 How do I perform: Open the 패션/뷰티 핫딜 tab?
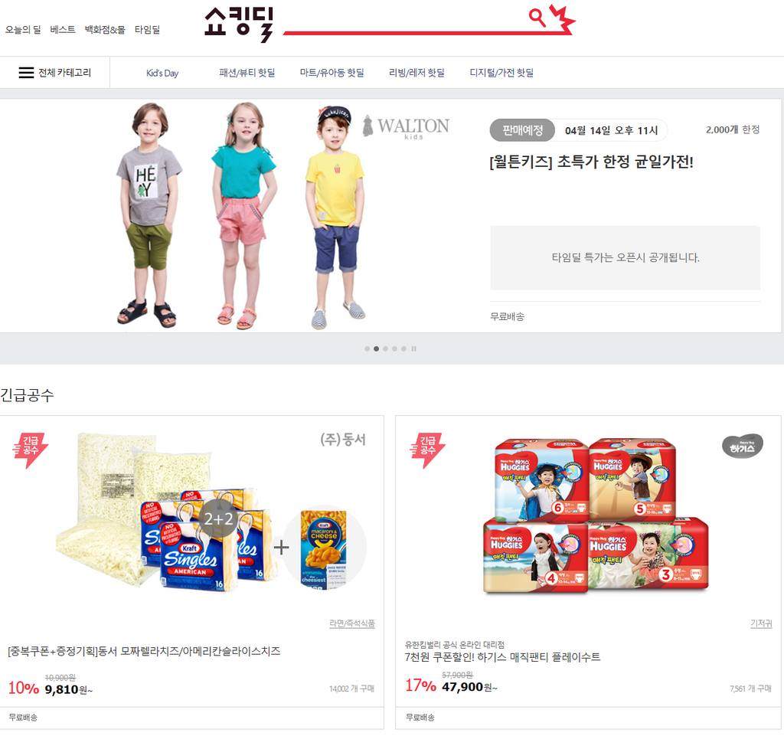pyautogui.click(x=247, y=73)
